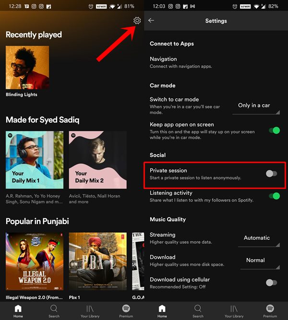Tap Gmail notification icon in right status bar
Viewport: 288px width, 320px height.
tap(192, 7)
